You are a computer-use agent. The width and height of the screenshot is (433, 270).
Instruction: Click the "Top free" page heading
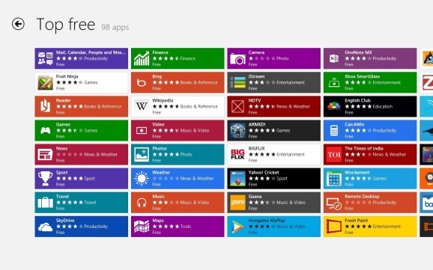tap(66, 25)
